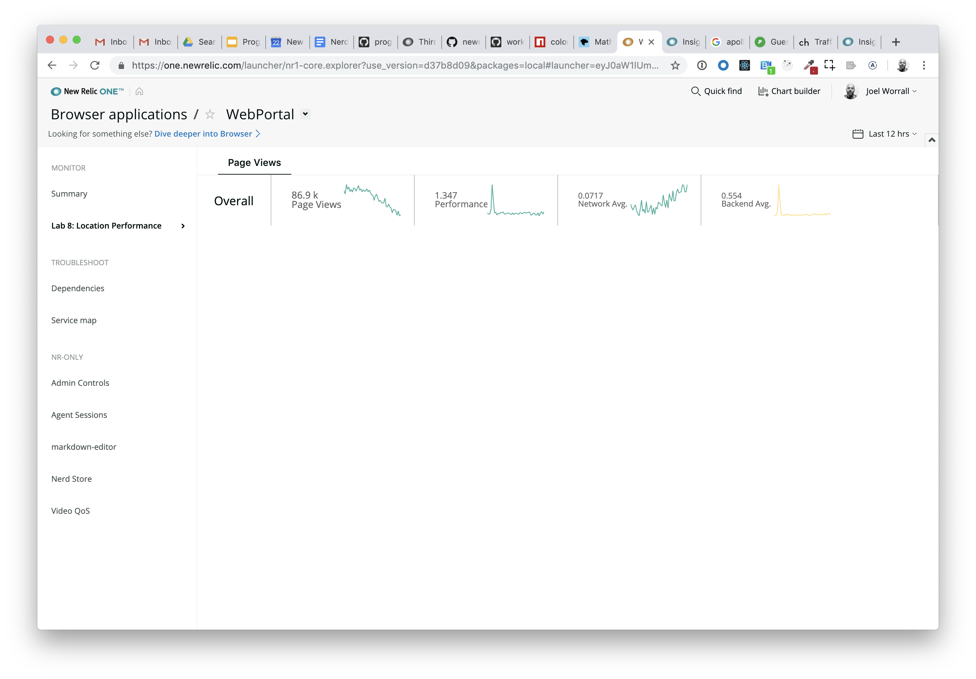976x679 pixels.
Task: Open the WebPortal entity dropdown
Action: (305, 114)
